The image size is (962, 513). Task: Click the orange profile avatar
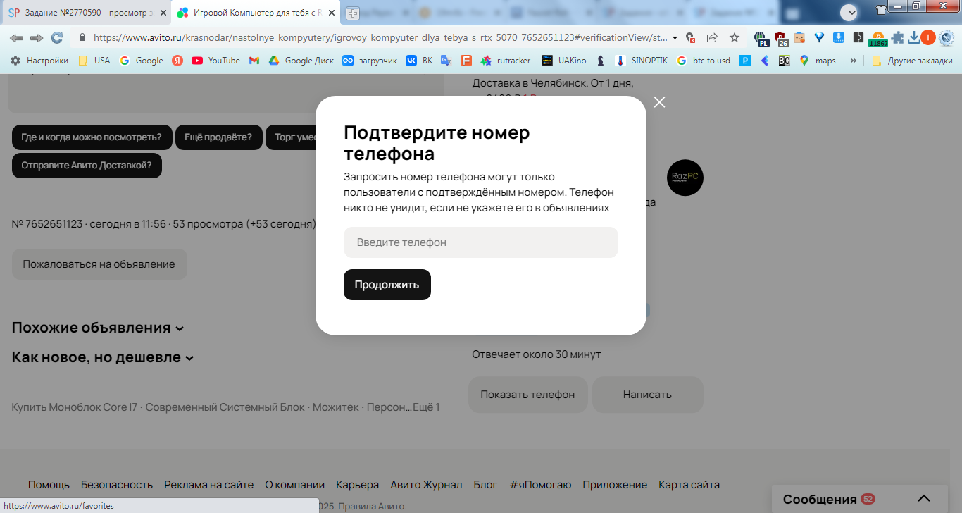[x=928, y=38]
